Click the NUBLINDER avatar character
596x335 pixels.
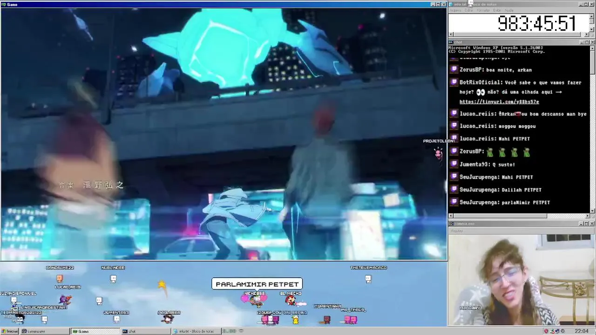pyautogui.click(x=113, y=278)
